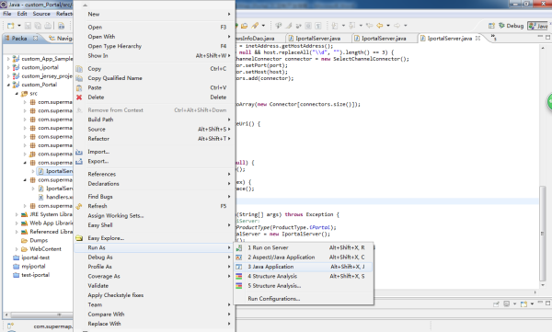Viewport: 552px width, 332px height.
Task: Click the Refresh icon in menu
Action: (79, 206)
